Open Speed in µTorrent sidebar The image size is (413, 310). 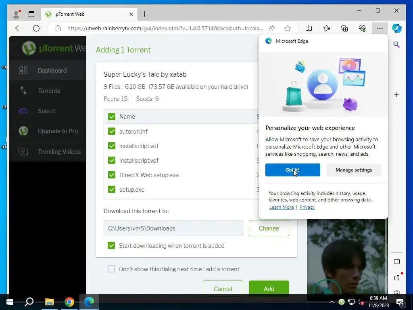tap(48, 111)
